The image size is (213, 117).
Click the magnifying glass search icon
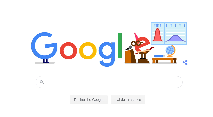(42, 82)
